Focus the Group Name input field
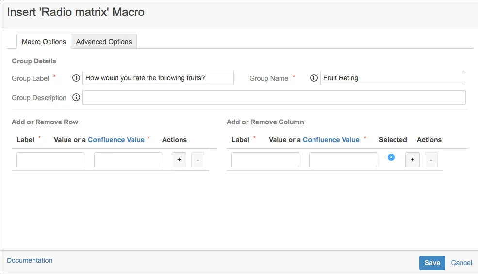Viewport: 478px width, 274px height. [x=393, y=78]
